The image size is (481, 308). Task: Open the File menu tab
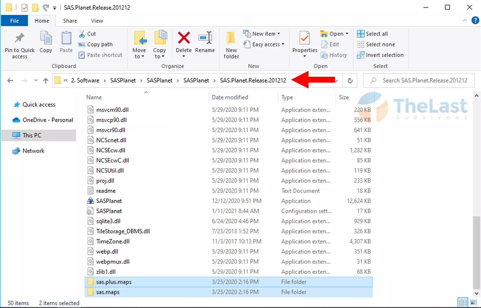click(14, 21)
